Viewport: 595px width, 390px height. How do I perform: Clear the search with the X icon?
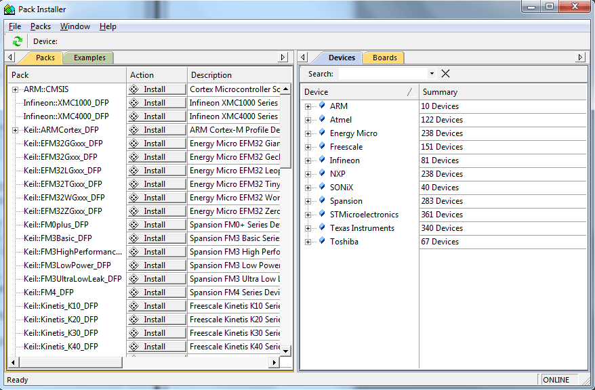445,74
